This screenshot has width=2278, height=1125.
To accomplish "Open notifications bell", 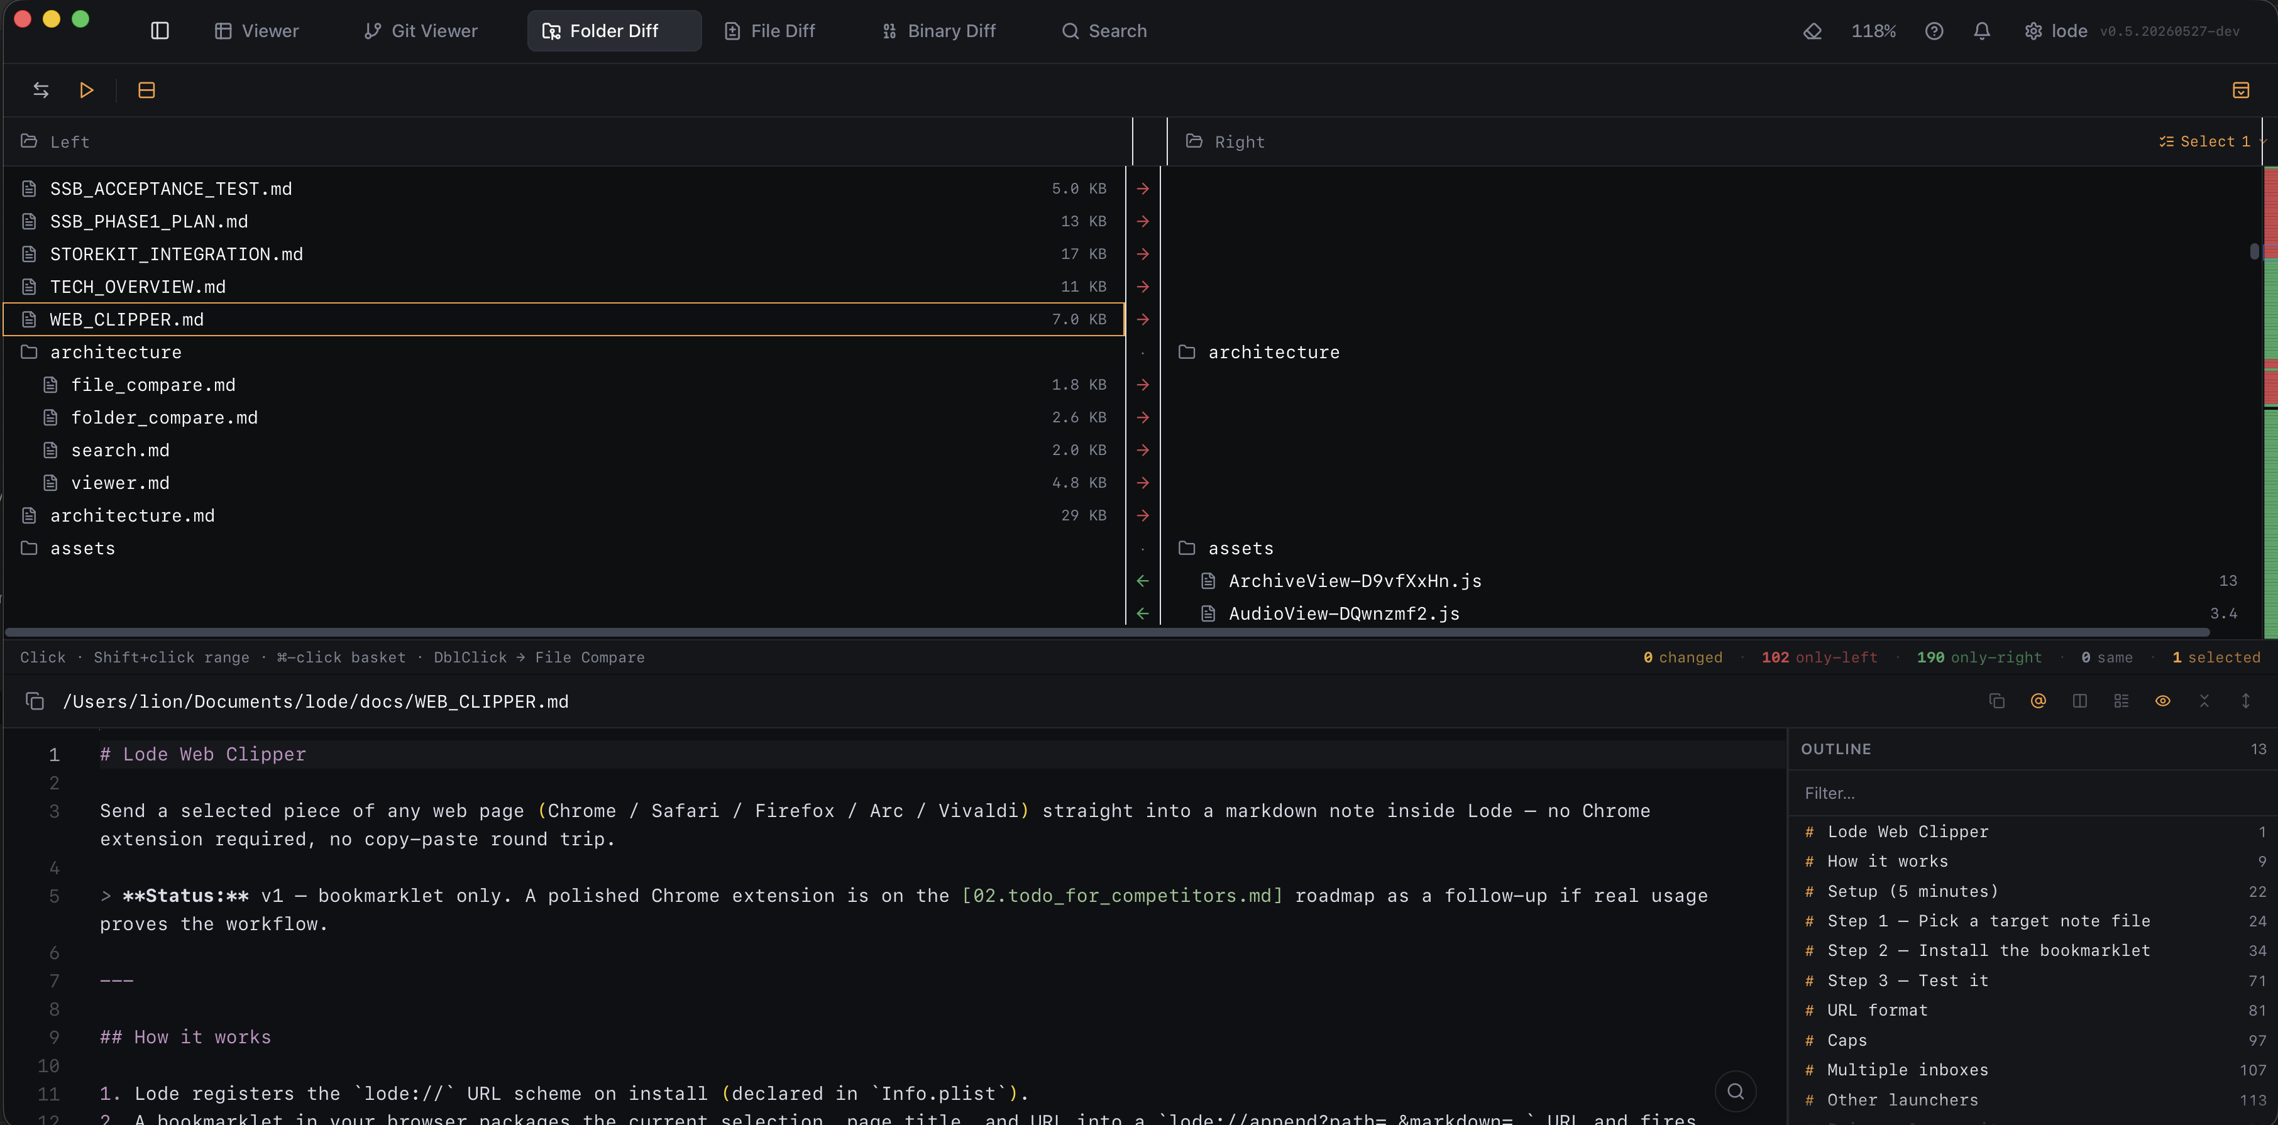I will click(1982, 31).
